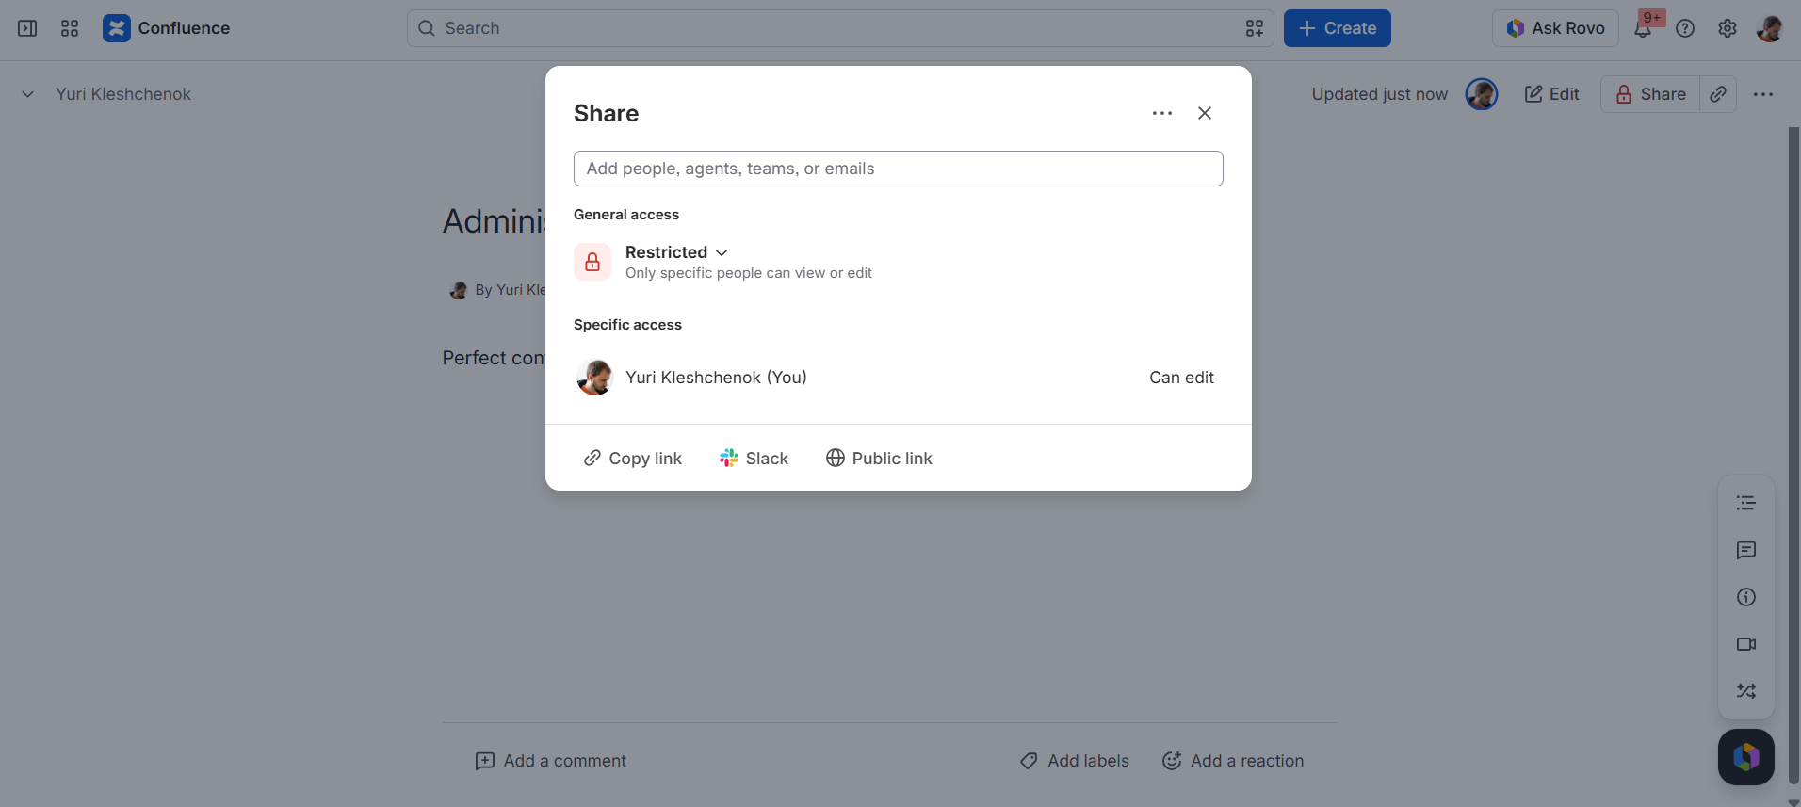Open notifications bell icon
Image resolution: width=1801 pixels, height=807 pixels.
coord(1643,28)
